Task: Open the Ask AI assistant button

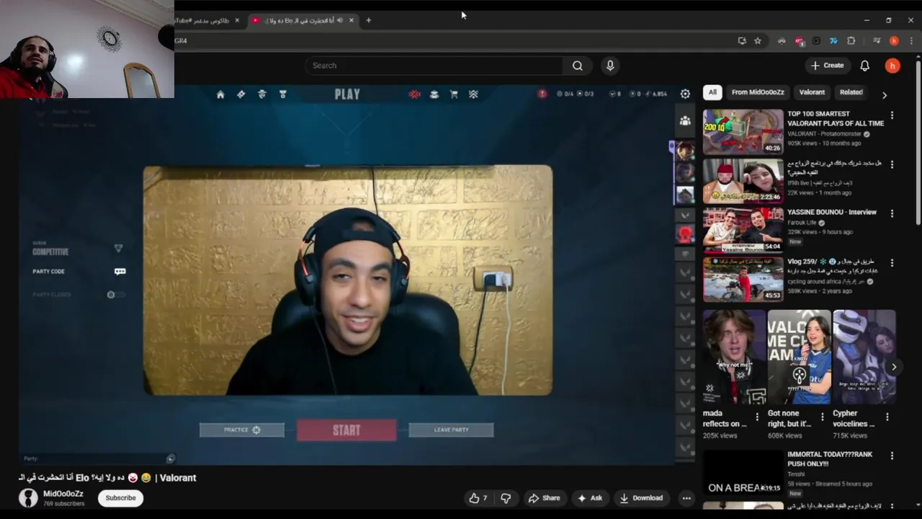Action: [589, 498]
